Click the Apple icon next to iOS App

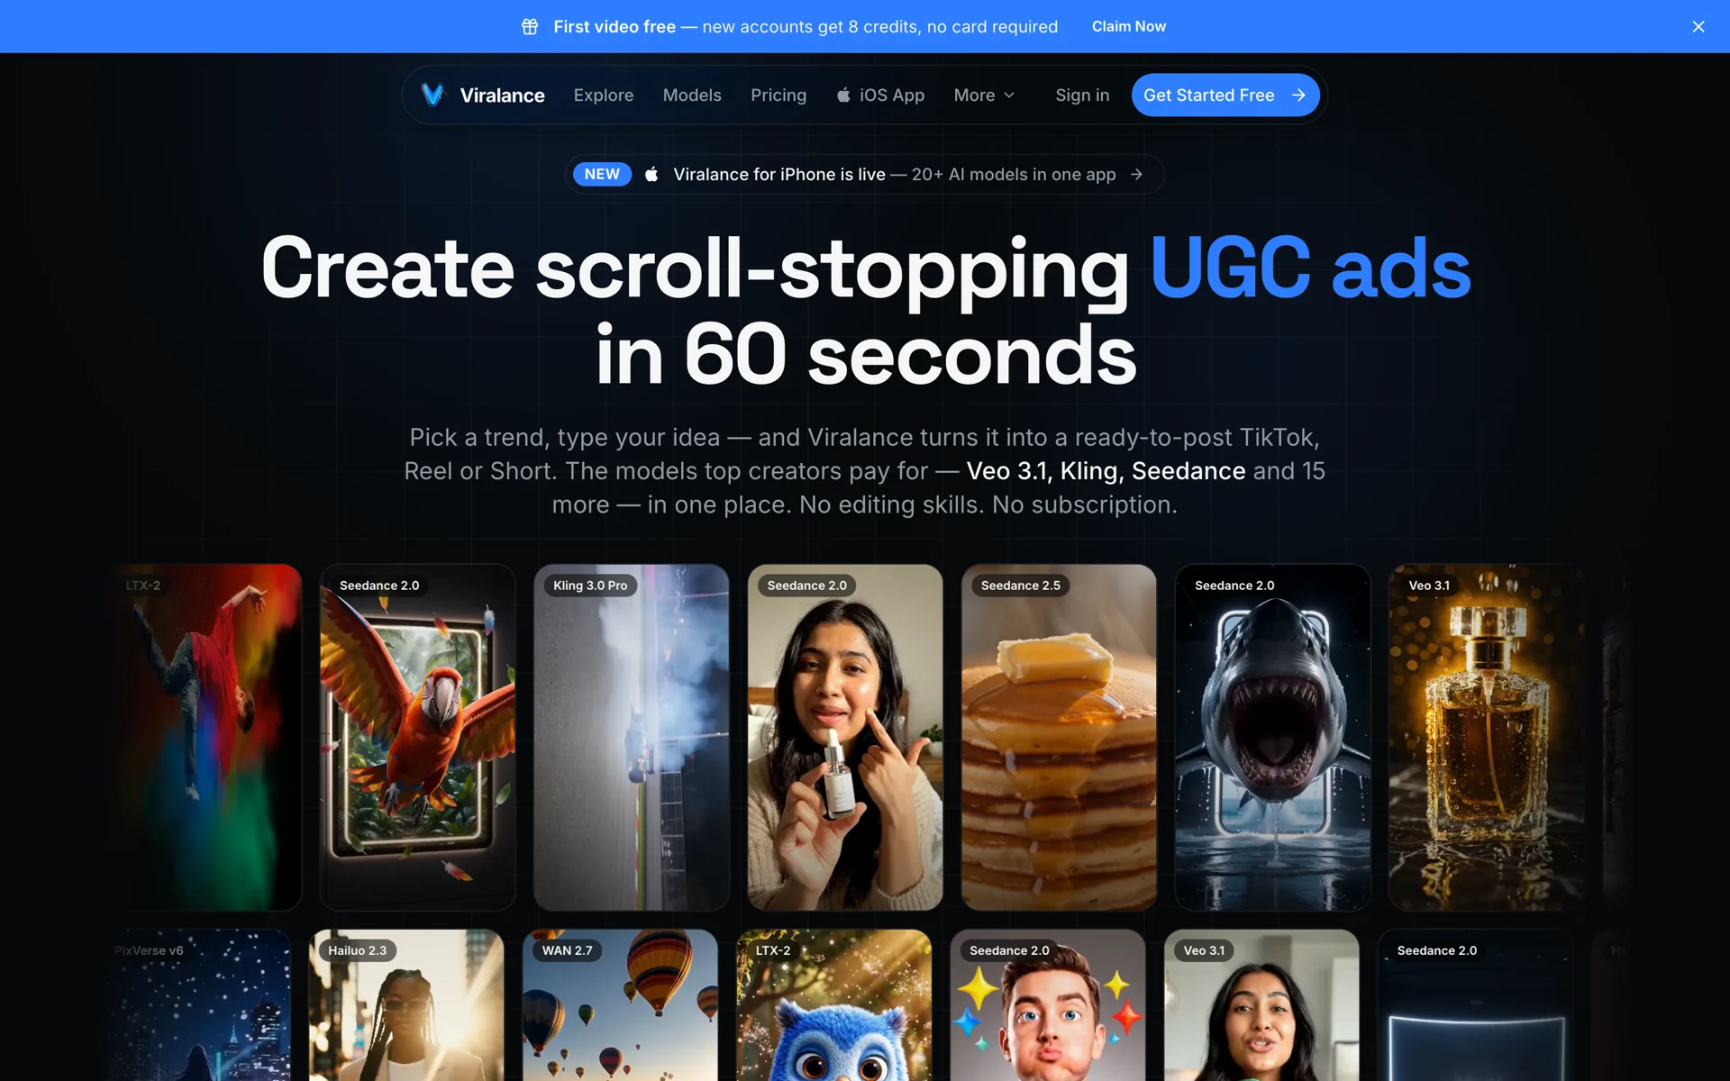tap(843, 95)
